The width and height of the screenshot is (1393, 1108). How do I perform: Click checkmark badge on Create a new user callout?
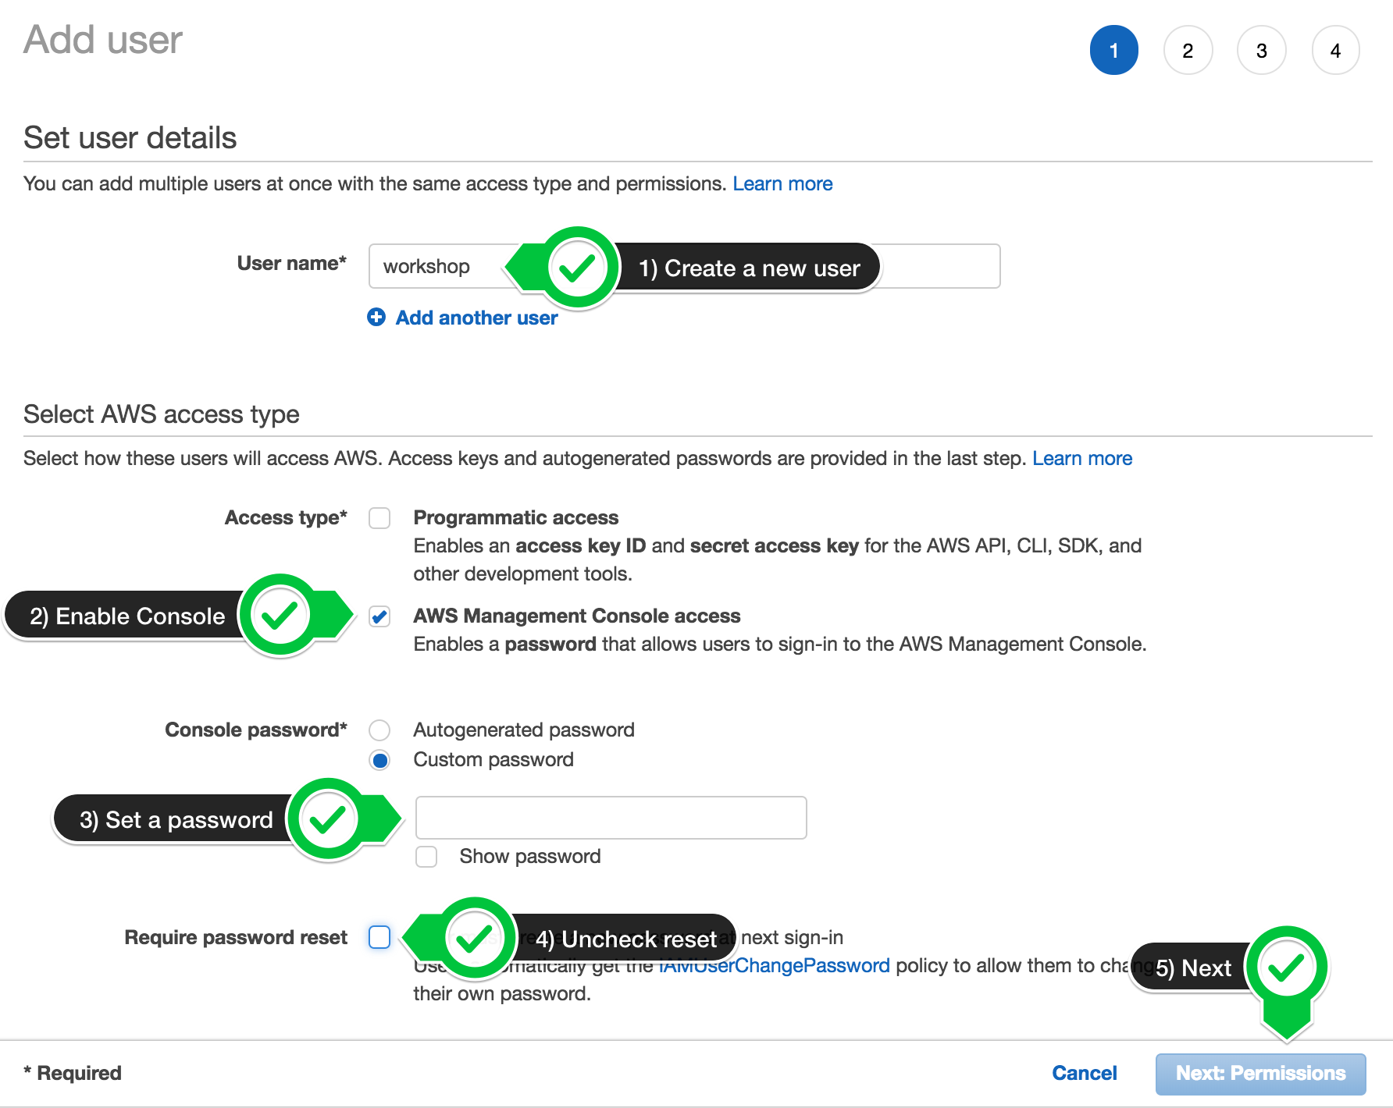(576, 267)
